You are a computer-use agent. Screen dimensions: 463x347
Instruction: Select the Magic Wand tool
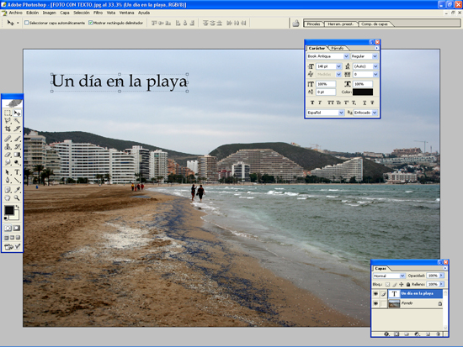coord(17,121)
